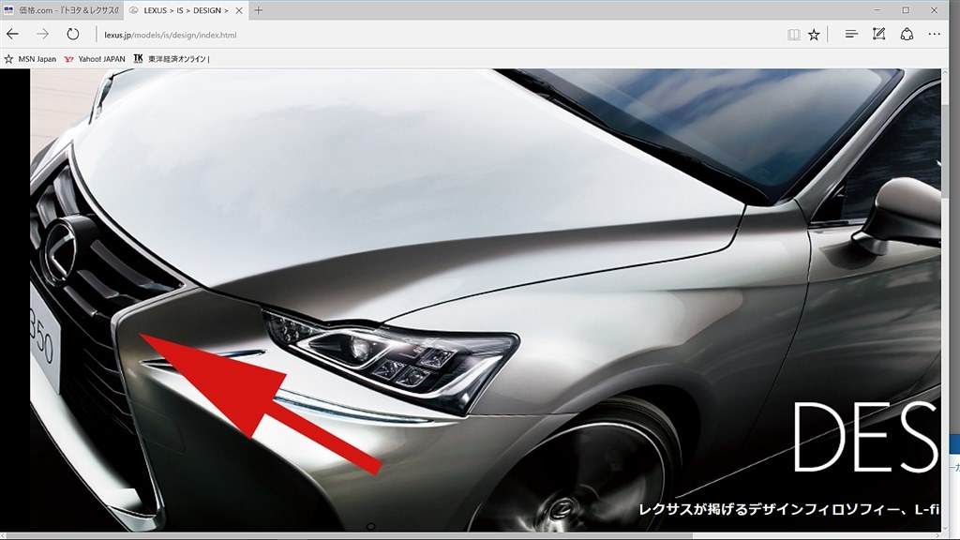This screenshot has height=540, width=960.
Task: Open the More actions ellipsis menu
Action: [x=935, y=35]
